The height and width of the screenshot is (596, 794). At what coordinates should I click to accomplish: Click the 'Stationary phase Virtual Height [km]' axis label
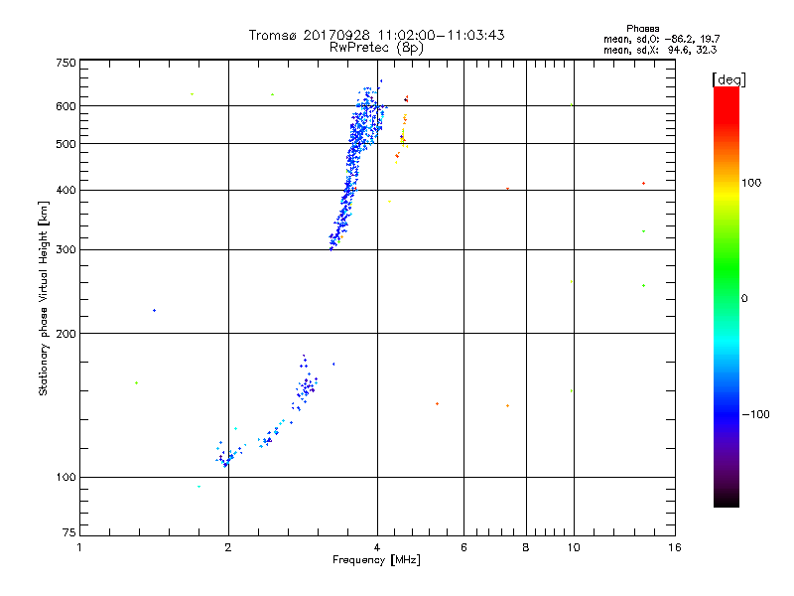pyautogui.click(x=43, y=298)
